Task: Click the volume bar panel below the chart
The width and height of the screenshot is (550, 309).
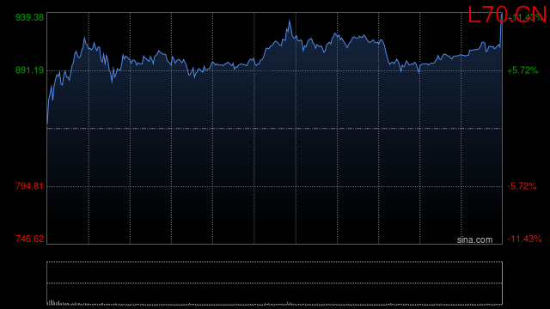Action: pyautogui.click(x=275, y=283)
